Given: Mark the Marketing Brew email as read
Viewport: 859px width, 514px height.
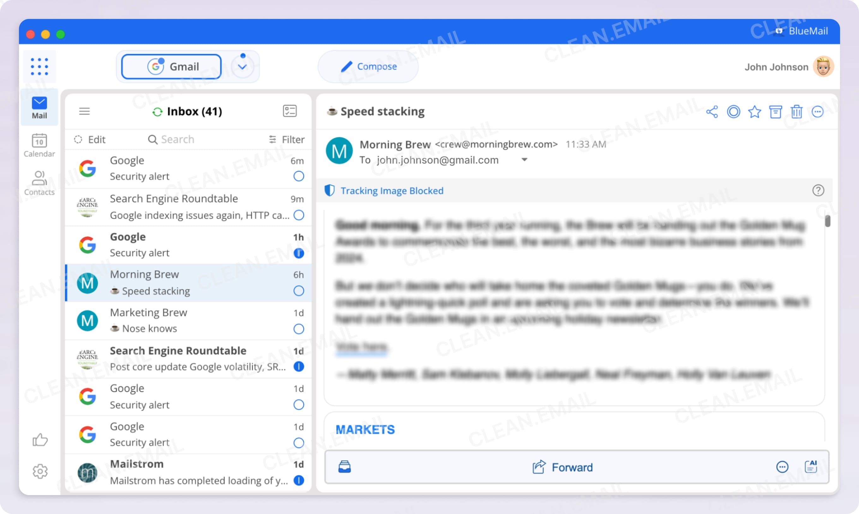Looking at the screenshot, I should click(x=298, y=329).
